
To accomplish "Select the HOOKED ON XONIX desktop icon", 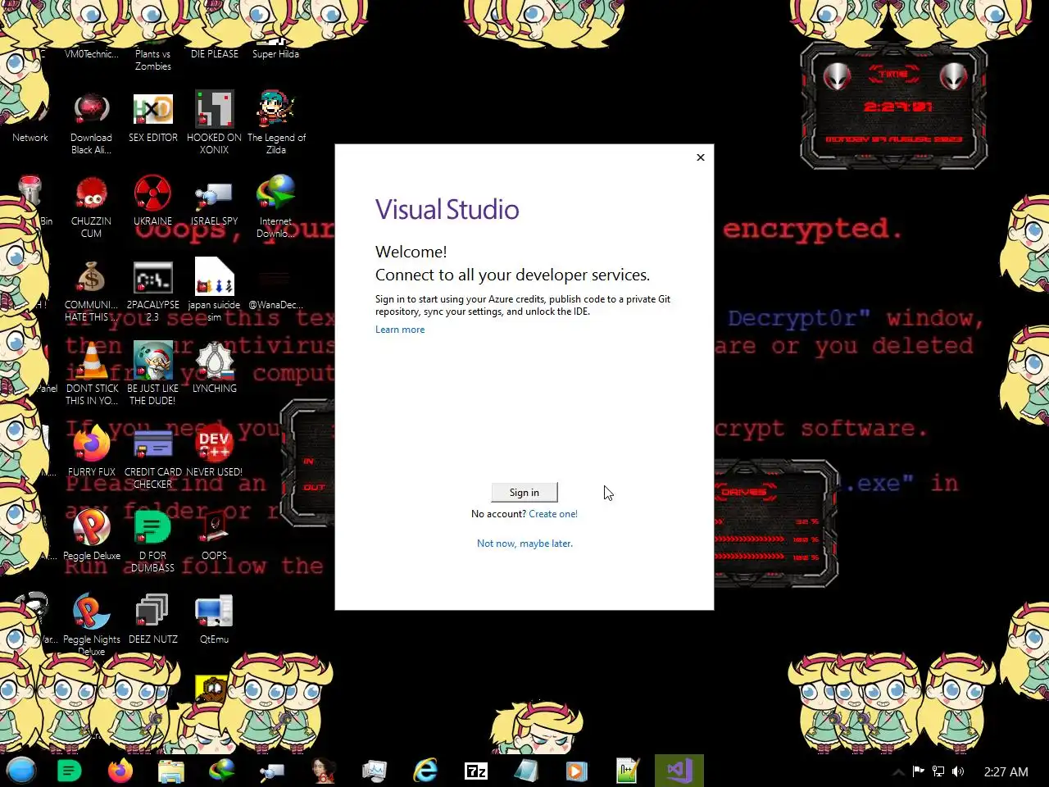I will (x=214, y=122).
